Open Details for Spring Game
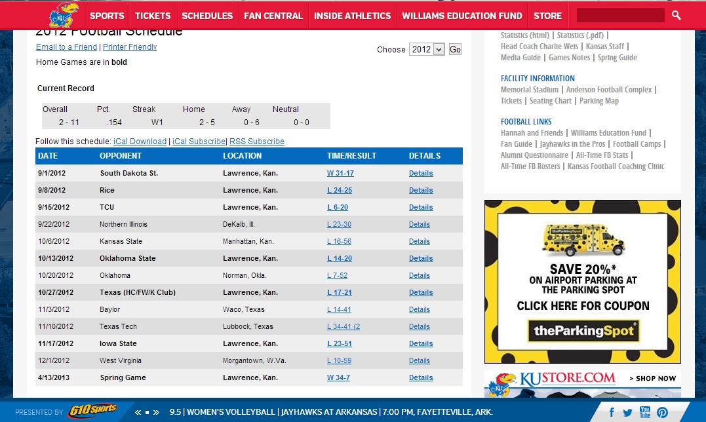This screenshot has width=706, height=422. 421,378
